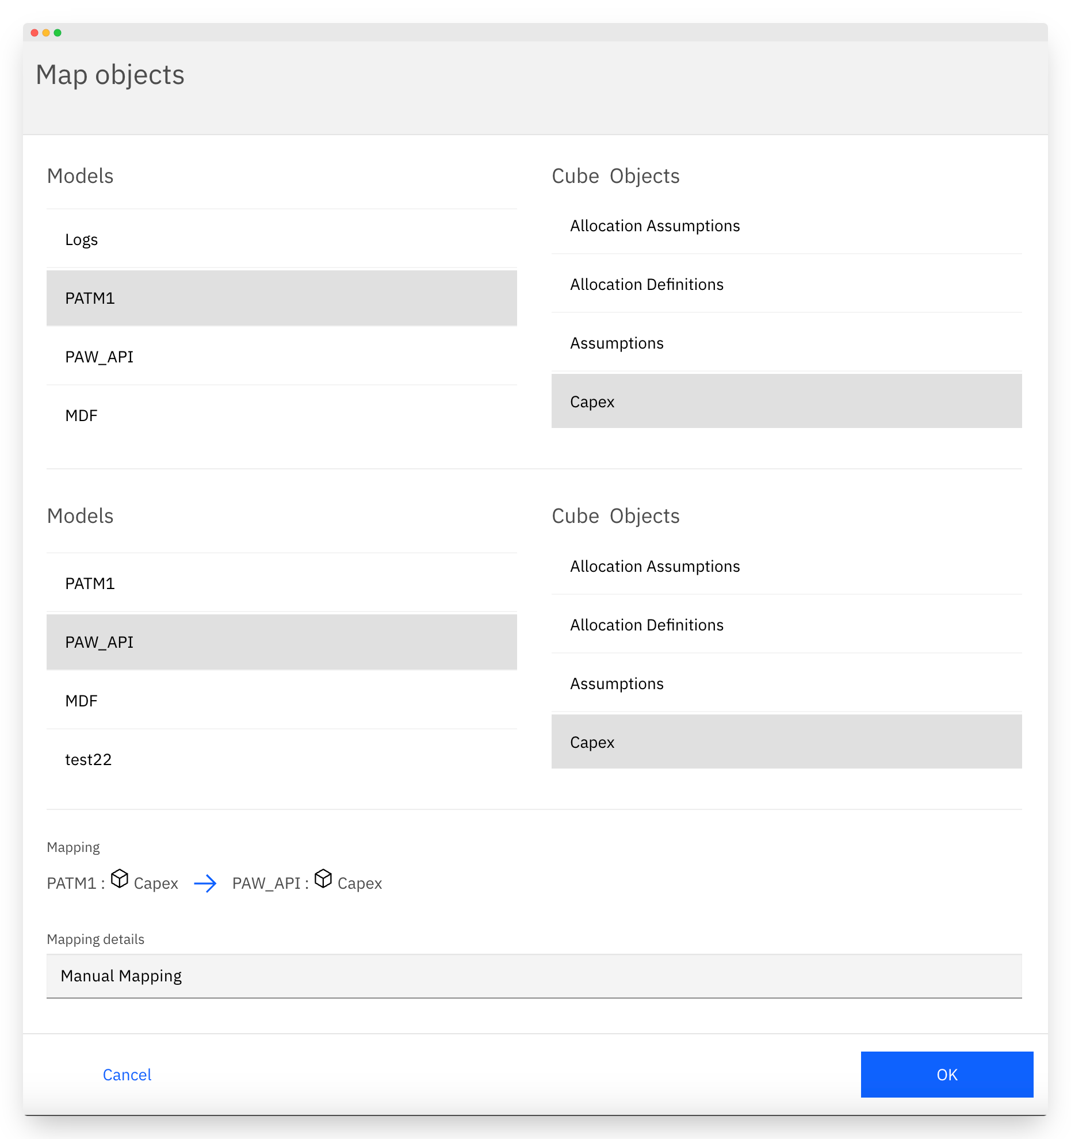The height and width of the screenshot is (1139, 1071).
Task: Click the cube icon beside PATM1 Capex
Action: tap(120, 878)
